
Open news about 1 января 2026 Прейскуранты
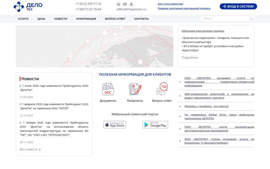(x=54, y=129)
